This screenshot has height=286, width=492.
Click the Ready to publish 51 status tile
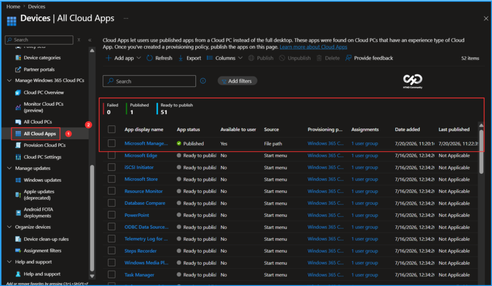[x=175, y=109]
